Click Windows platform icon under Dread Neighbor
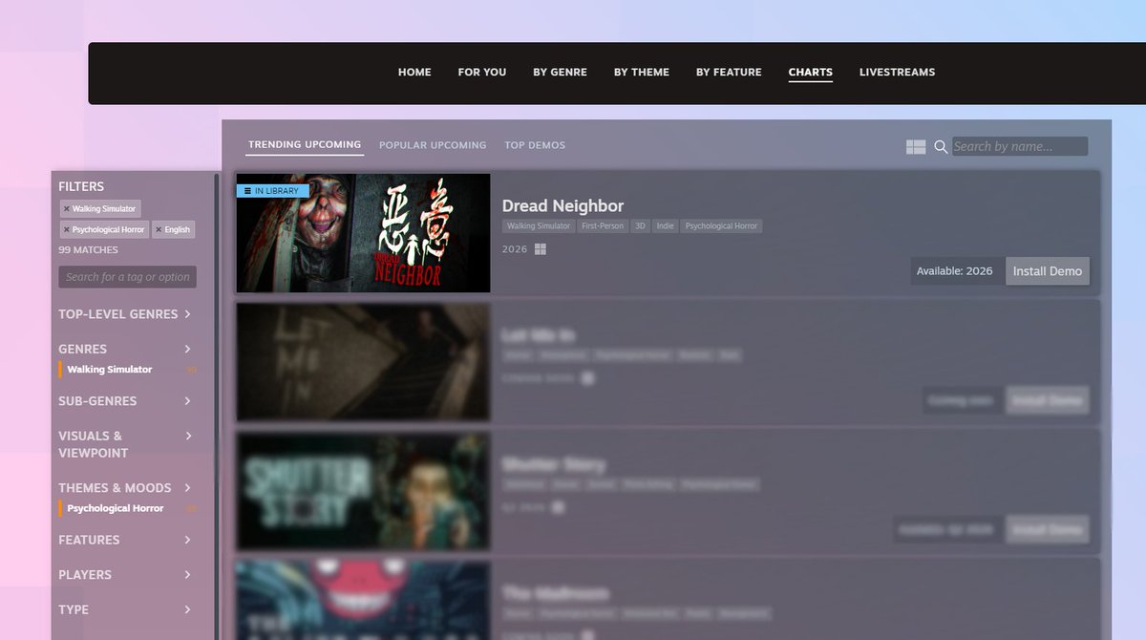Image resolution: width=1146 pixels, height=640 pixels. coord(541,249)
